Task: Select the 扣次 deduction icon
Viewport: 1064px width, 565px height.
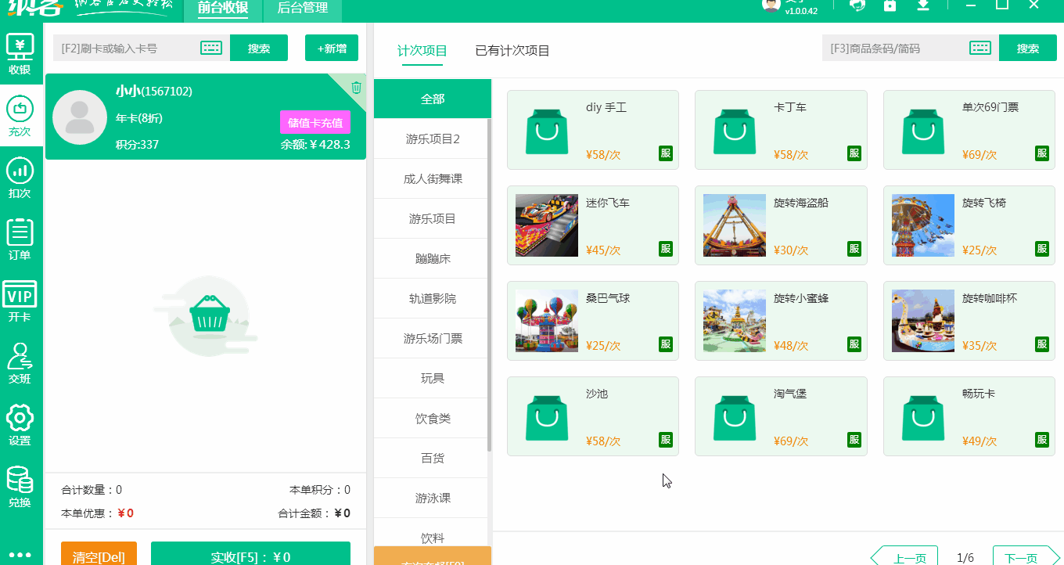Action: (21, 174)
